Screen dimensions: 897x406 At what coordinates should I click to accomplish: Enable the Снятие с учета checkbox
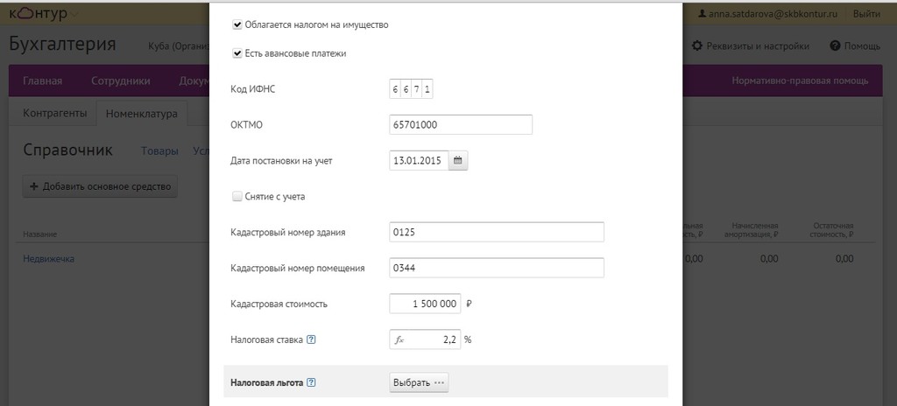(237, 197)
